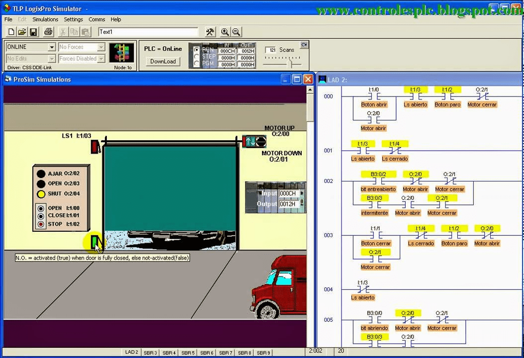Click the ProSim vertical scrollbar up arrow
Image resolution: width=524 pixels, height=358 pixels.
[x=310, y=89]
